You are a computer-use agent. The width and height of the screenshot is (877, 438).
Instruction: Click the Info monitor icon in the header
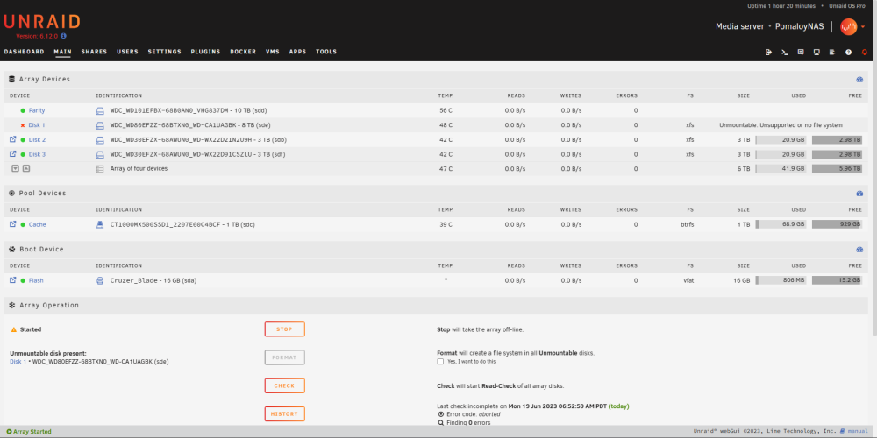point(816,52)
